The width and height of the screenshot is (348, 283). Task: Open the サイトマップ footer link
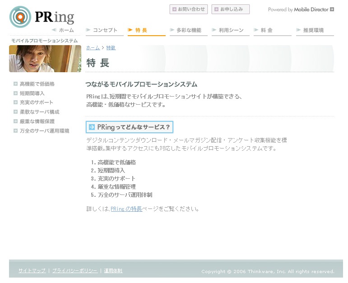click(32, 271)
